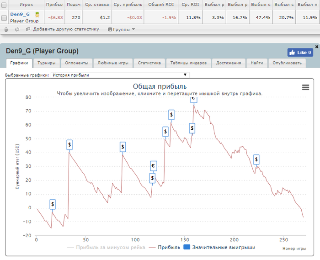The image size is (320, 260).
Task: Switch to the Статистика tab
Action: [149, 63]
